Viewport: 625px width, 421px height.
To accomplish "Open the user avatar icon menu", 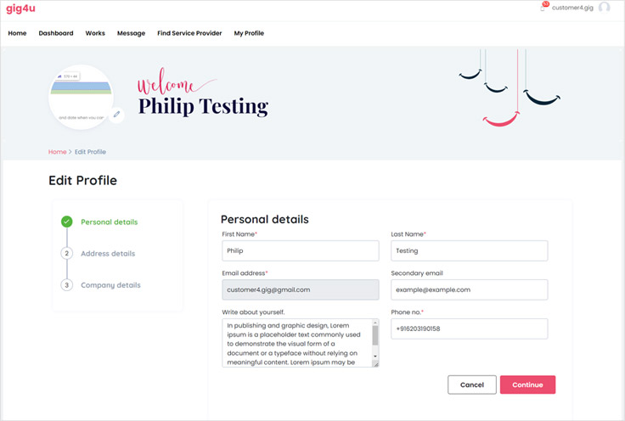I will 605,8.
